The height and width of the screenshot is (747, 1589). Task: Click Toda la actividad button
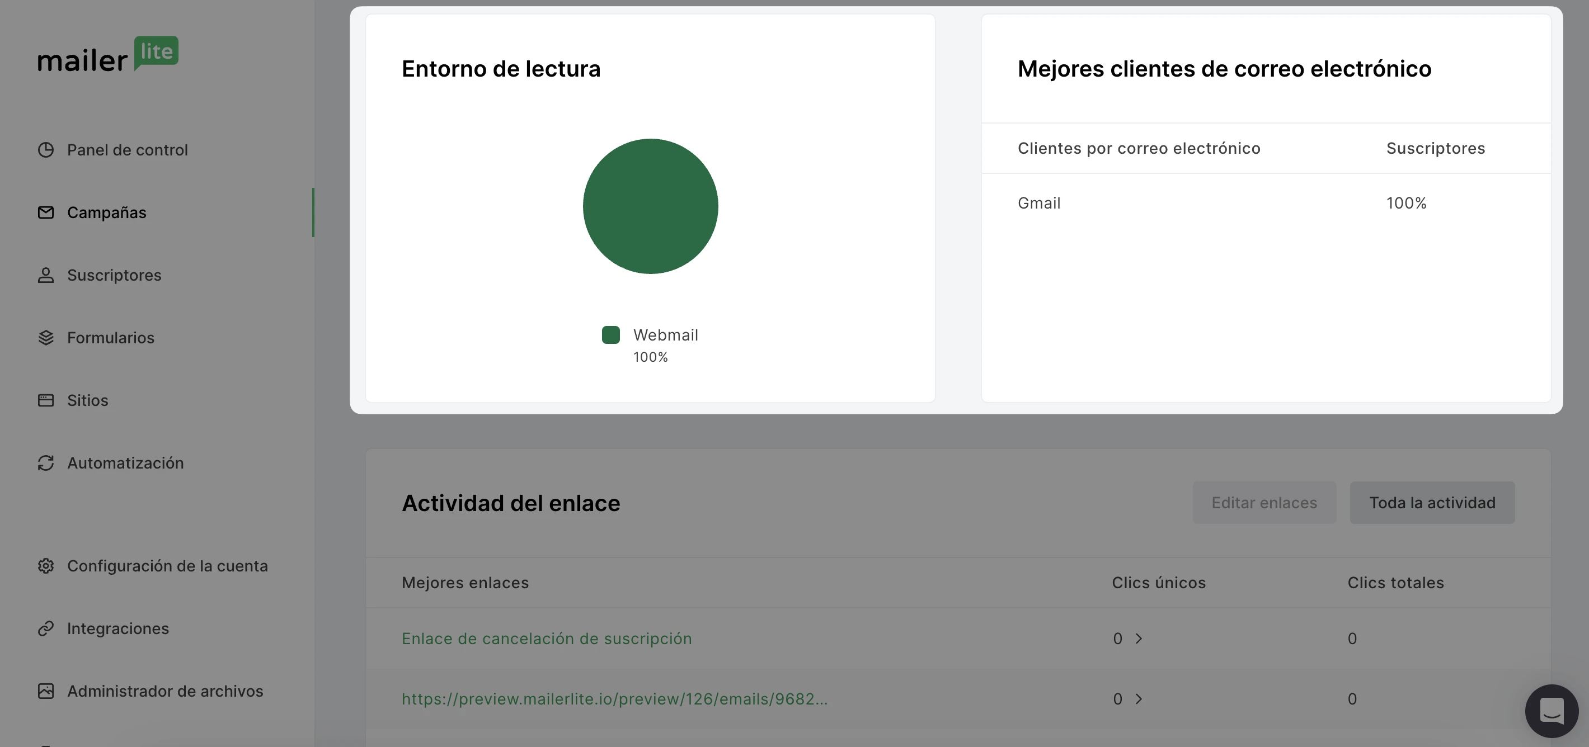coord(1432,503)
